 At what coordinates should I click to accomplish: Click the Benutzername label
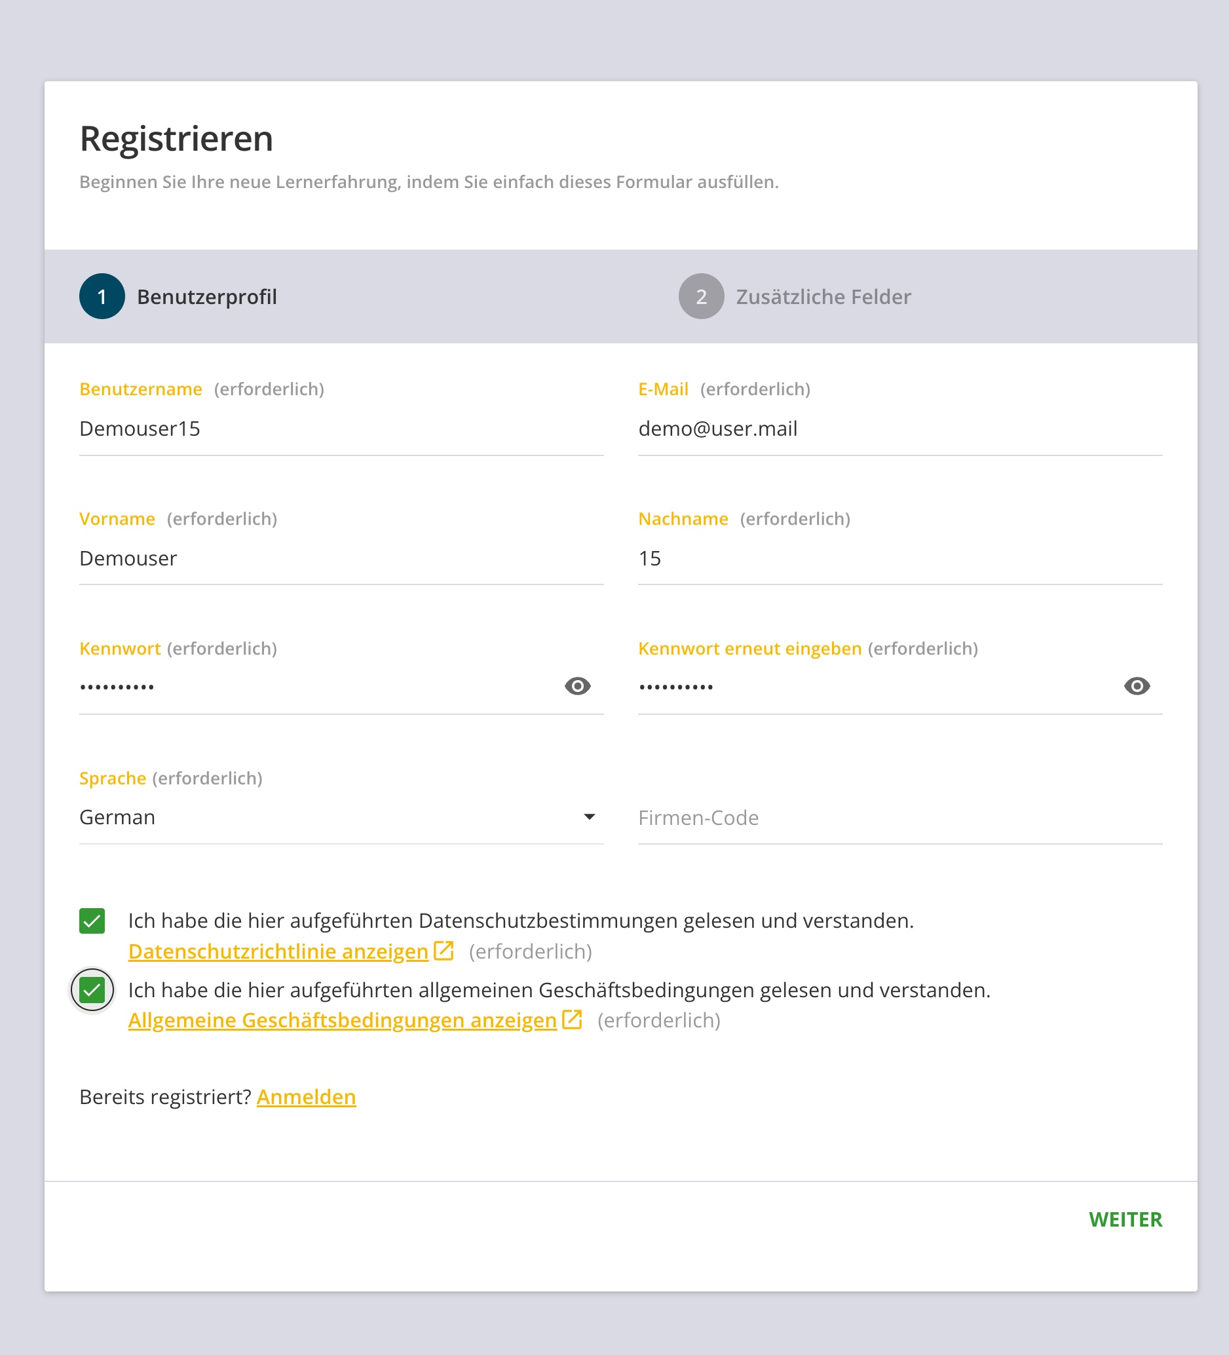(140, 389)
